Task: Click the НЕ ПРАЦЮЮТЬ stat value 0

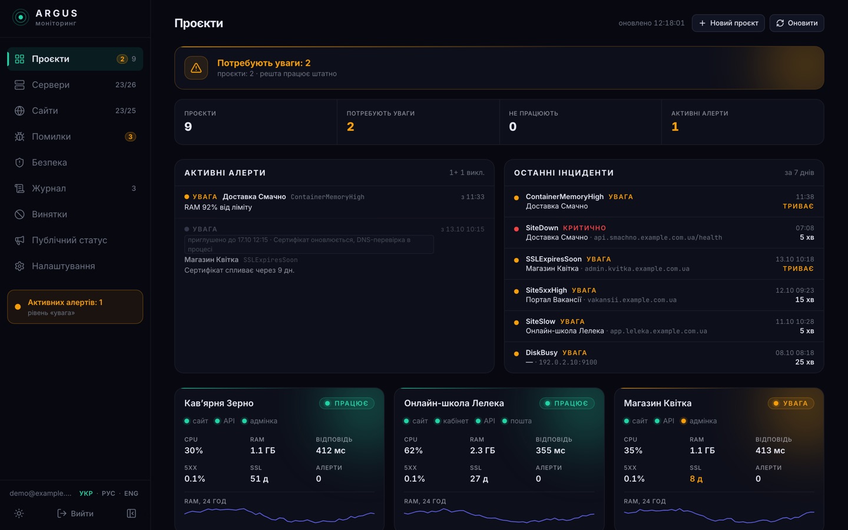Action: pyautogui.click(x=513, y=127)
